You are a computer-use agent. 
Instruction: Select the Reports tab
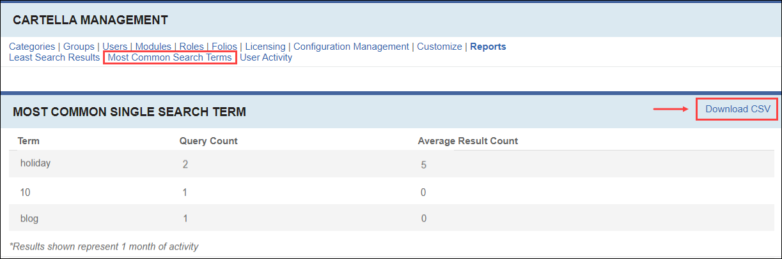click(488, 47)
